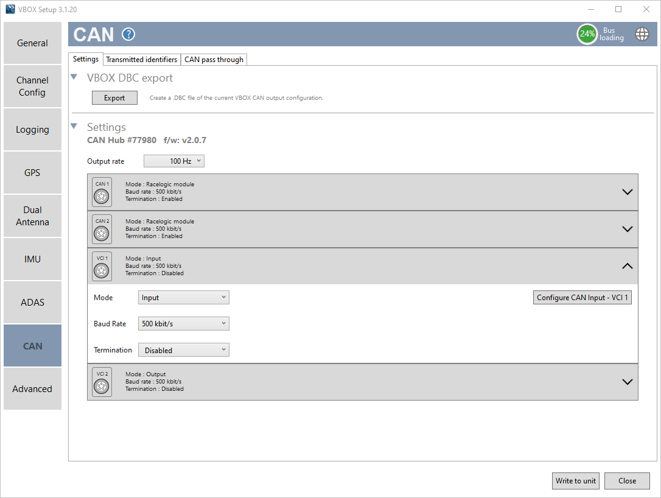Collapse the VCI 1 port settings

[x=628, y=266]
